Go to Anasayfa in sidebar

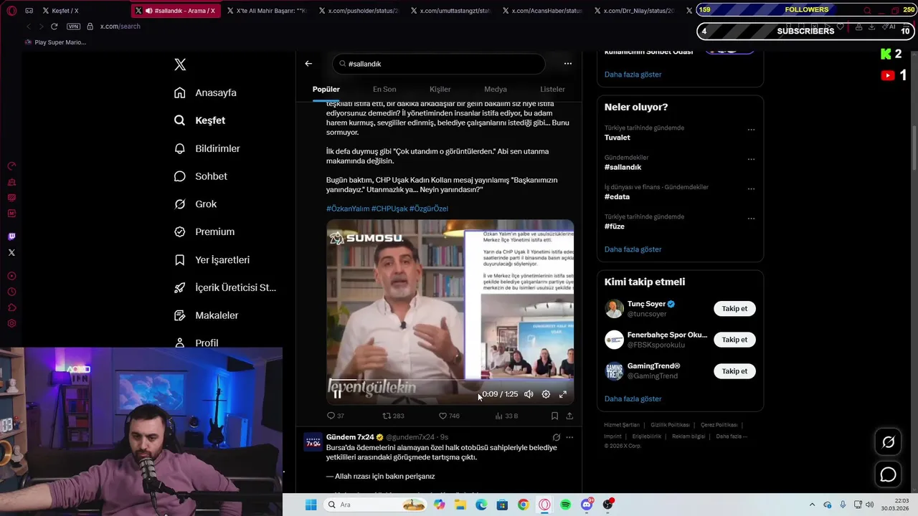pos(205,92)
